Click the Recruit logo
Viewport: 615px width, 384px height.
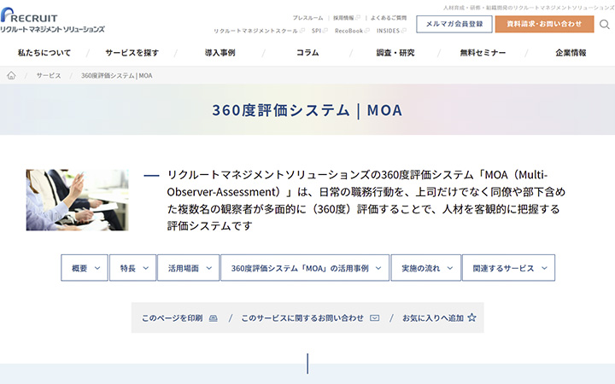point(51,23)
